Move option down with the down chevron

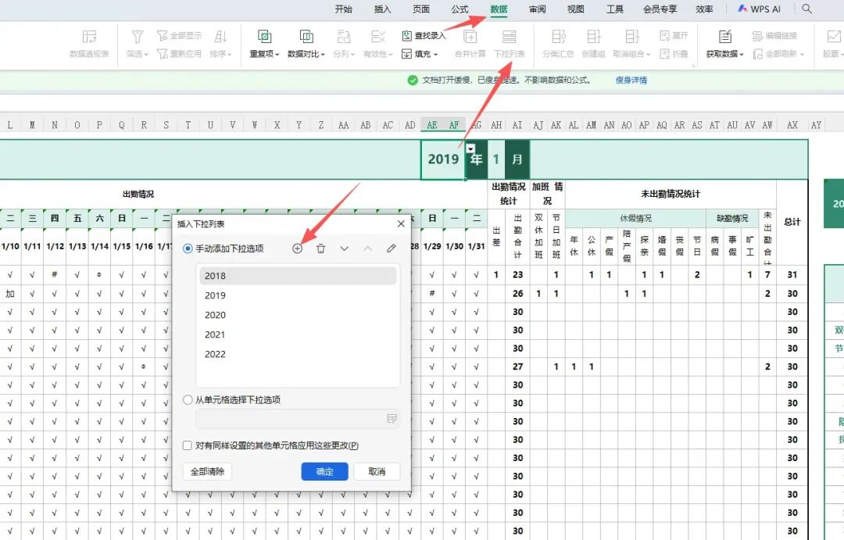pos(344,249)
